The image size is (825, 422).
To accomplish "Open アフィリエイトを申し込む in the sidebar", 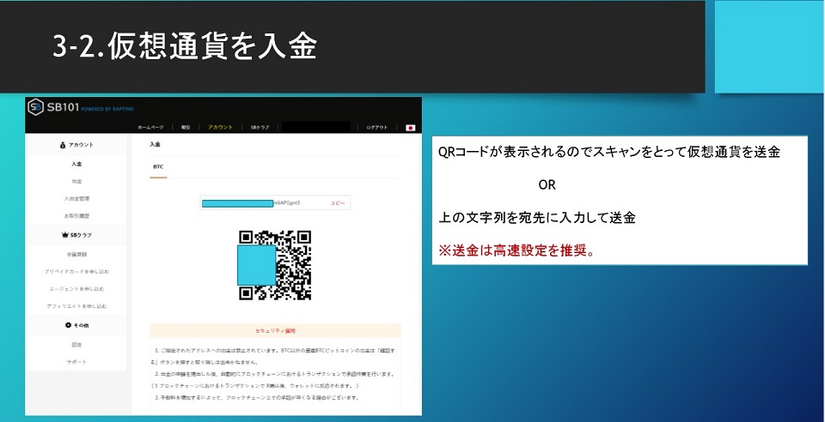I will [76, 306].
